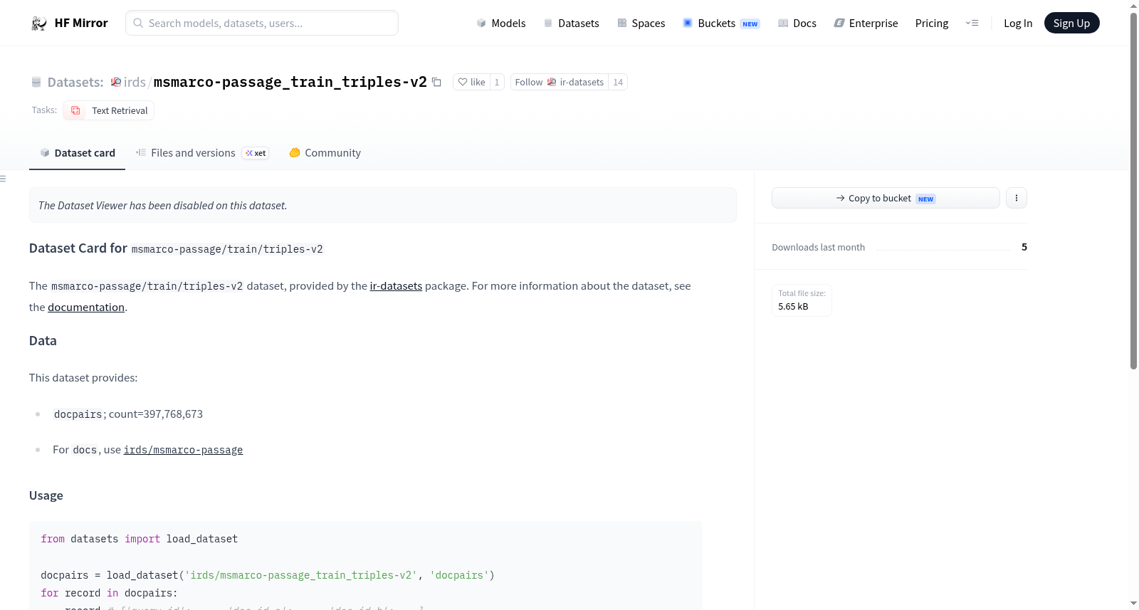Expand the extra navigation menu dropdown
This screenshot has width=1139, height=610.
[x=972, y=23]
